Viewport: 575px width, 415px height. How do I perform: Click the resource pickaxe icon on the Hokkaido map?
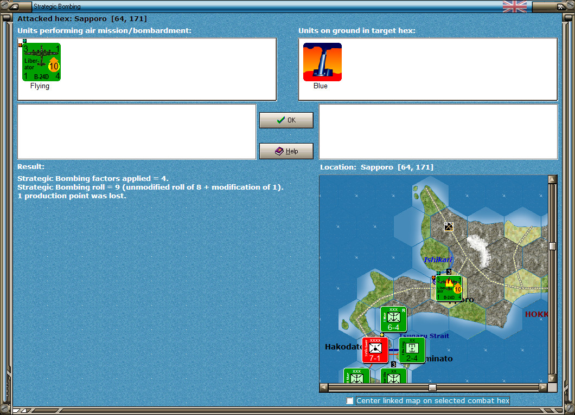coord(449,226)
